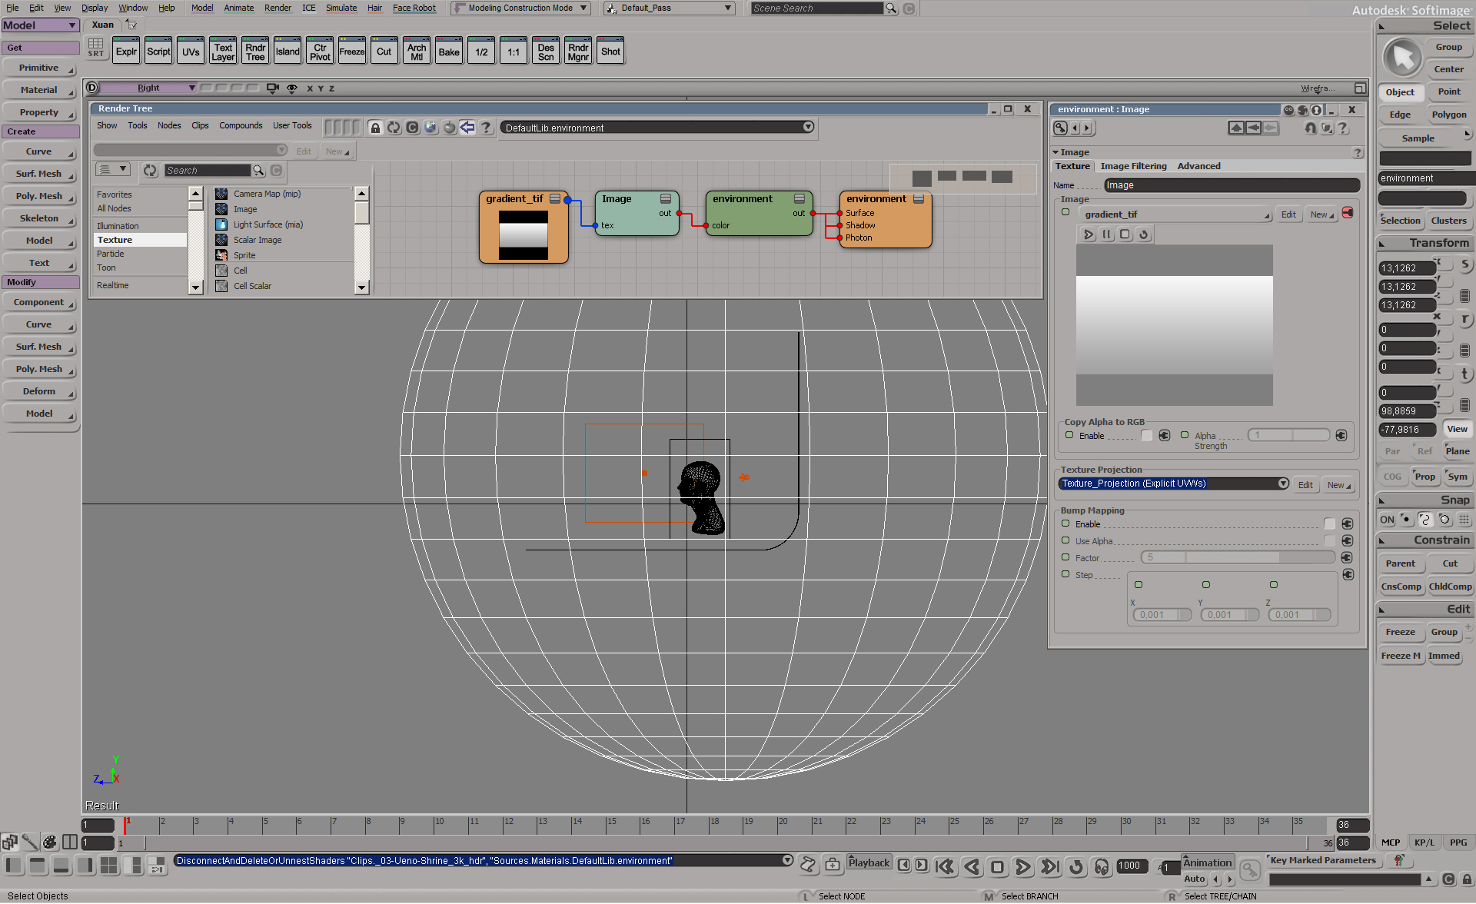Click the loop button under gradient_tif clip

coord(1144,234)
